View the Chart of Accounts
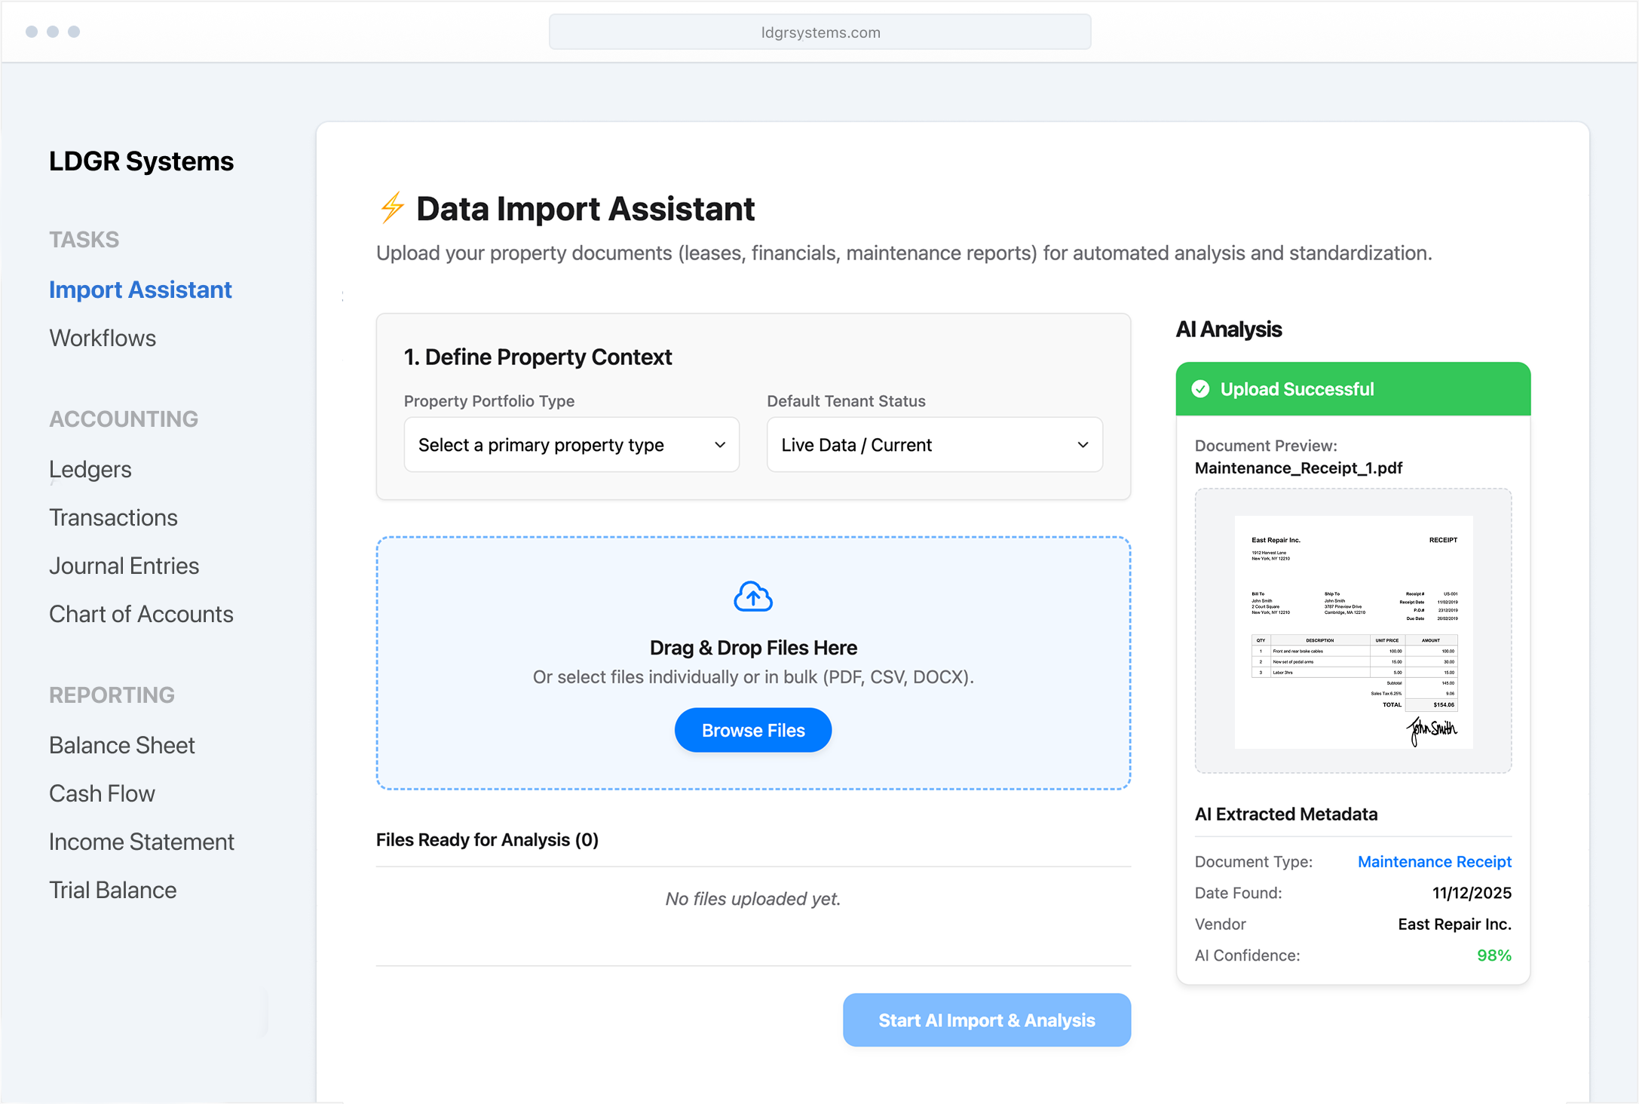1639x1104 pixels. [141, 614]
